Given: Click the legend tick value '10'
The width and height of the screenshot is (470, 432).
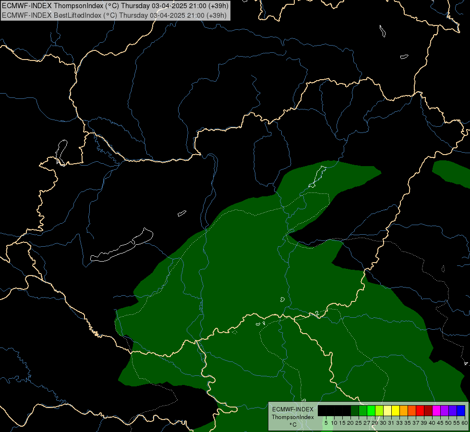Looking at the screenshot, I should [334, 423].
